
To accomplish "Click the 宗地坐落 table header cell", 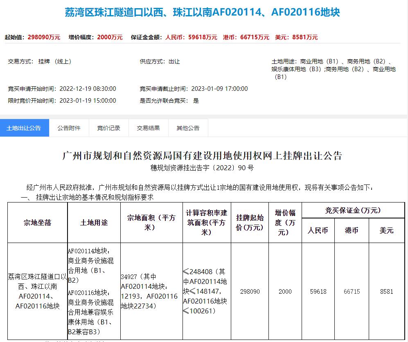I will tap(37, 222).
